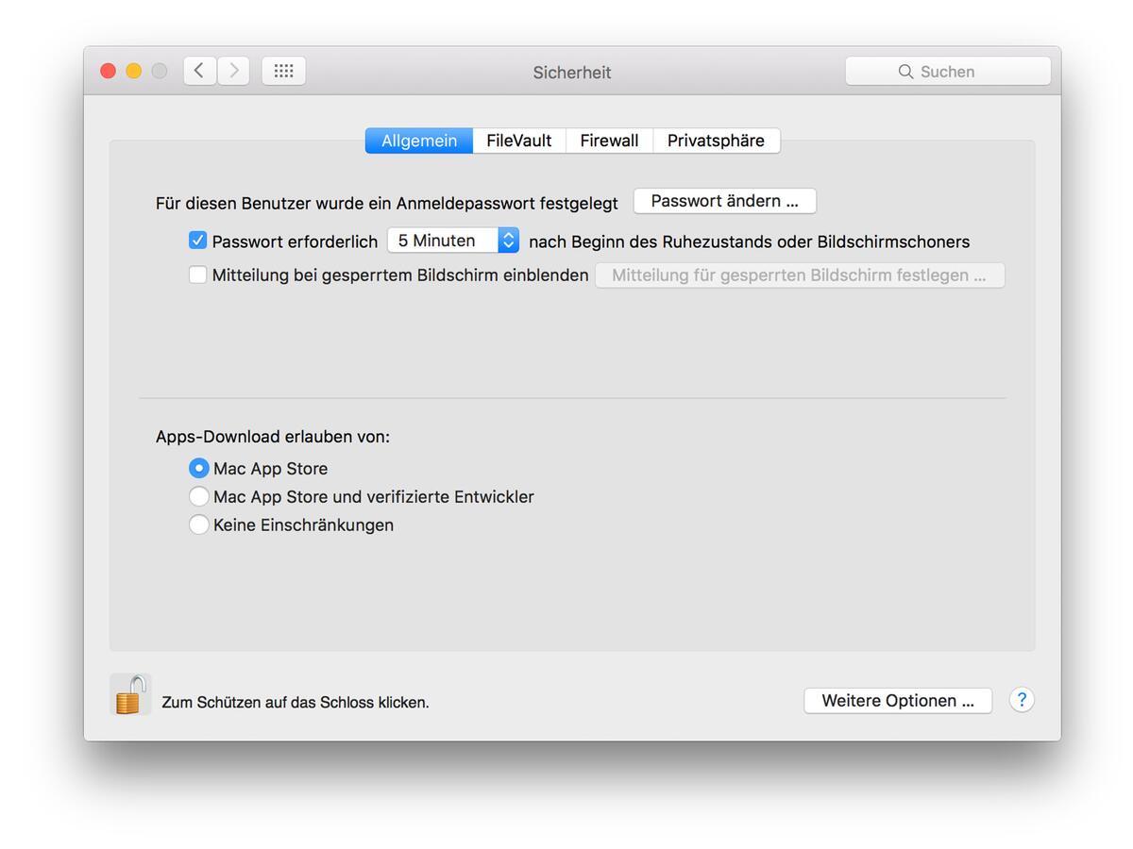This screenshot has height=849, width=1133.
Task: Choose Mac App Store und verifizierte Entwickler
Action: (x=198, y=496)
